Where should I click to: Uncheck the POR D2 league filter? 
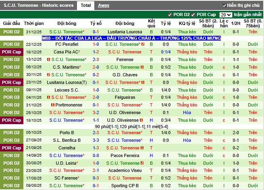(170, 15)
